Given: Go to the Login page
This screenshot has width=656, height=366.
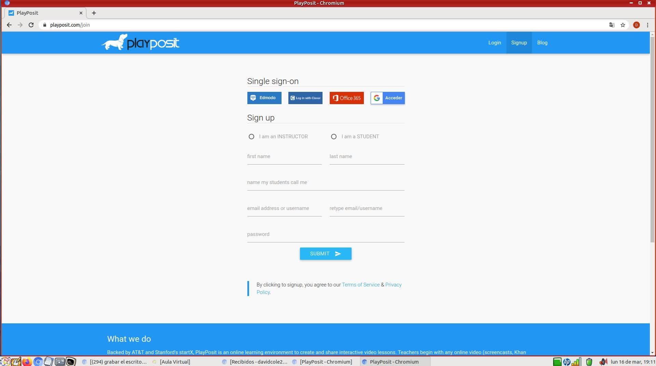Looking at the screenshot, I should tap(494, 43).
